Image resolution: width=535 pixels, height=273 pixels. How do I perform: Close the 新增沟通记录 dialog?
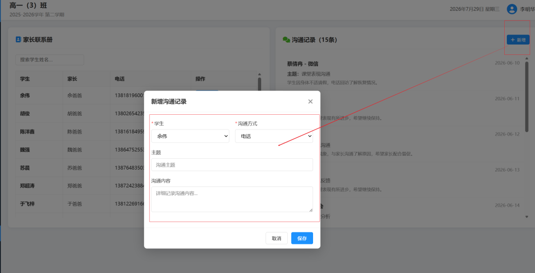pyautogui.click(x=310, y=101)
